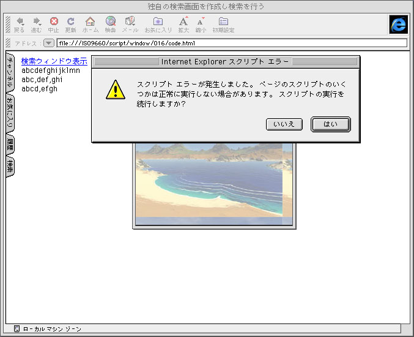Click the local machine zone status icon
This screenshot has width=414, height=337.
point(17,329)
